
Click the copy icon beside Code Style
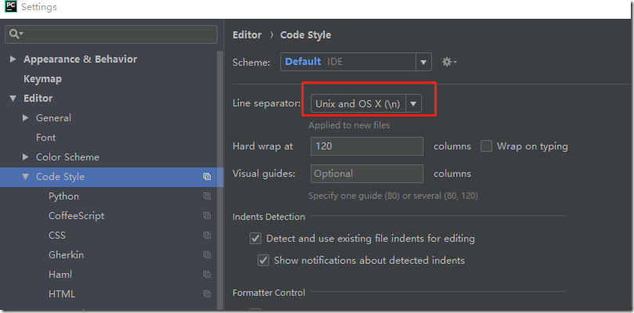(207, 177)
